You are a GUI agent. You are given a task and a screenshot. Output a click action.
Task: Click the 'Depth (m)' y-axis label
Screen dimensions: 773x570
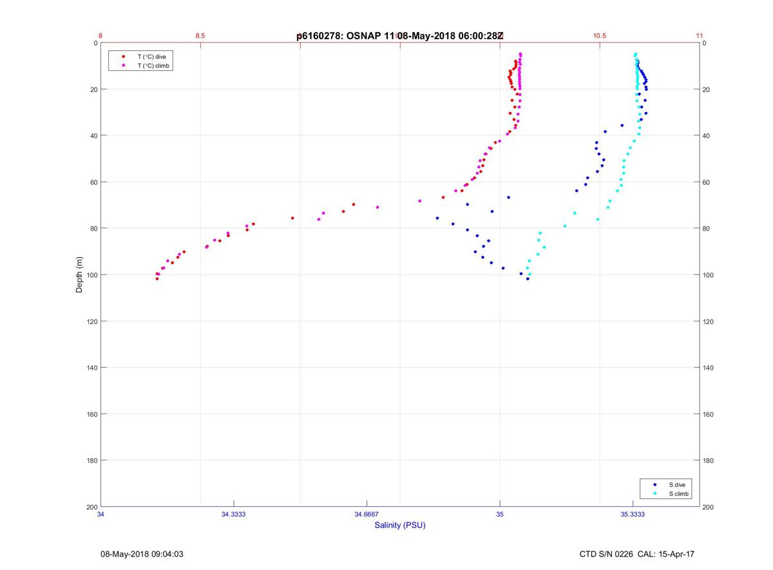pyautogui.click(x=80, y=275)
